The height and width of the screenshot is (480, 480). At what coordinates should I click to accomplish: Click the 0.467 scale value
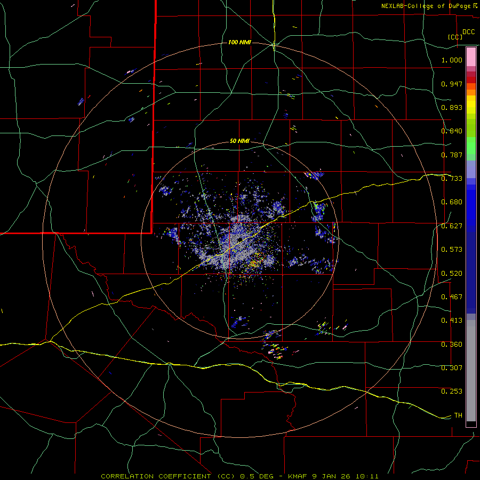(x=452, y=297)
